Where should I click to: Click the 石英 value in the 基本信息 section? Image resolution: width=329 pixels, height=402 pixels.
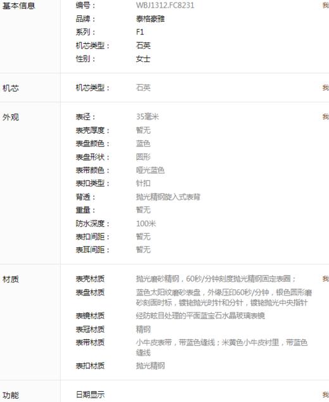coord(143,46)
